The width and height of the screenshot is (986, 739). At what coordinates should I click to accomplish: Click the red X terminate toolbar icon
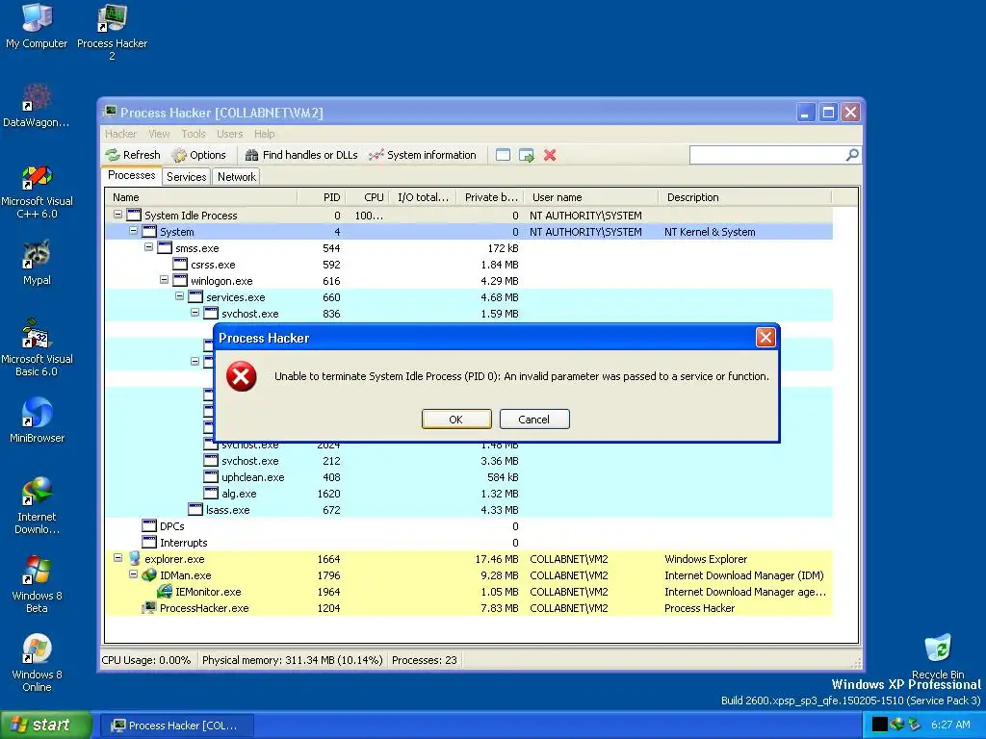[x=550, y=155]
